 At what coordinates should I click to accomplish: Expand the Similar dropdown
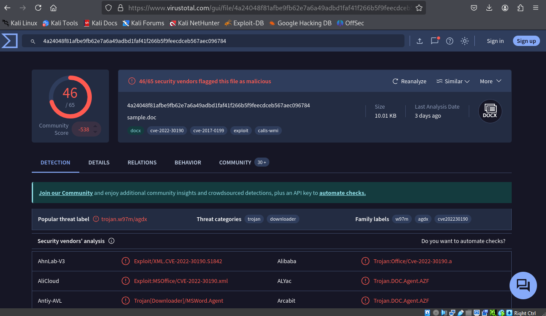point(453,81)
